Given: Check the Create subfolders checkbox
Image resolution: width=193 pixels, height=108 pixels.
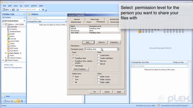Looking at the screenshot, I should (98, 58).
